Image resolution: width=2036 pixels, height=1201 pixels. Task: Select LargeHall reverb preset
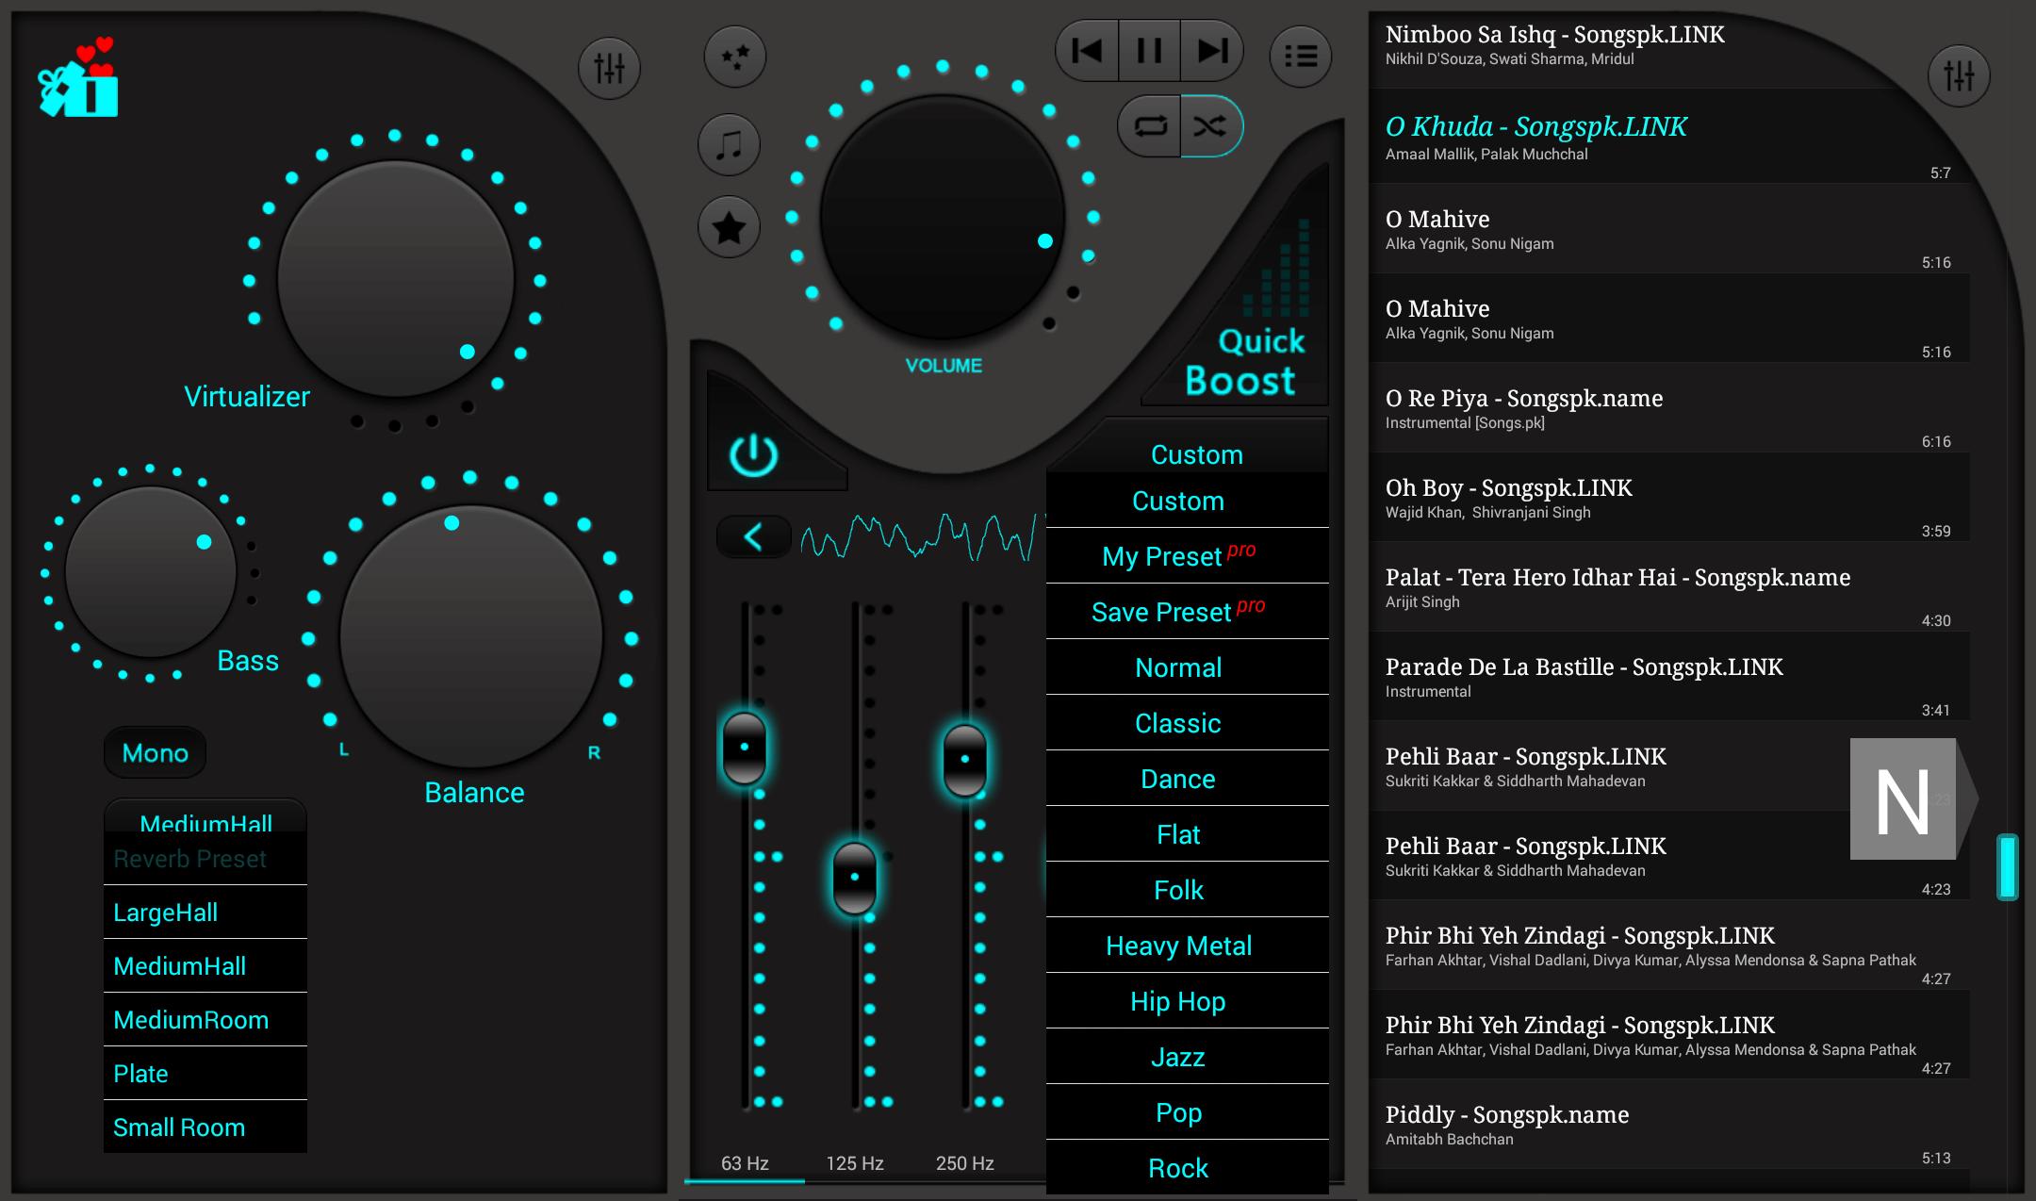pos(205,913)
